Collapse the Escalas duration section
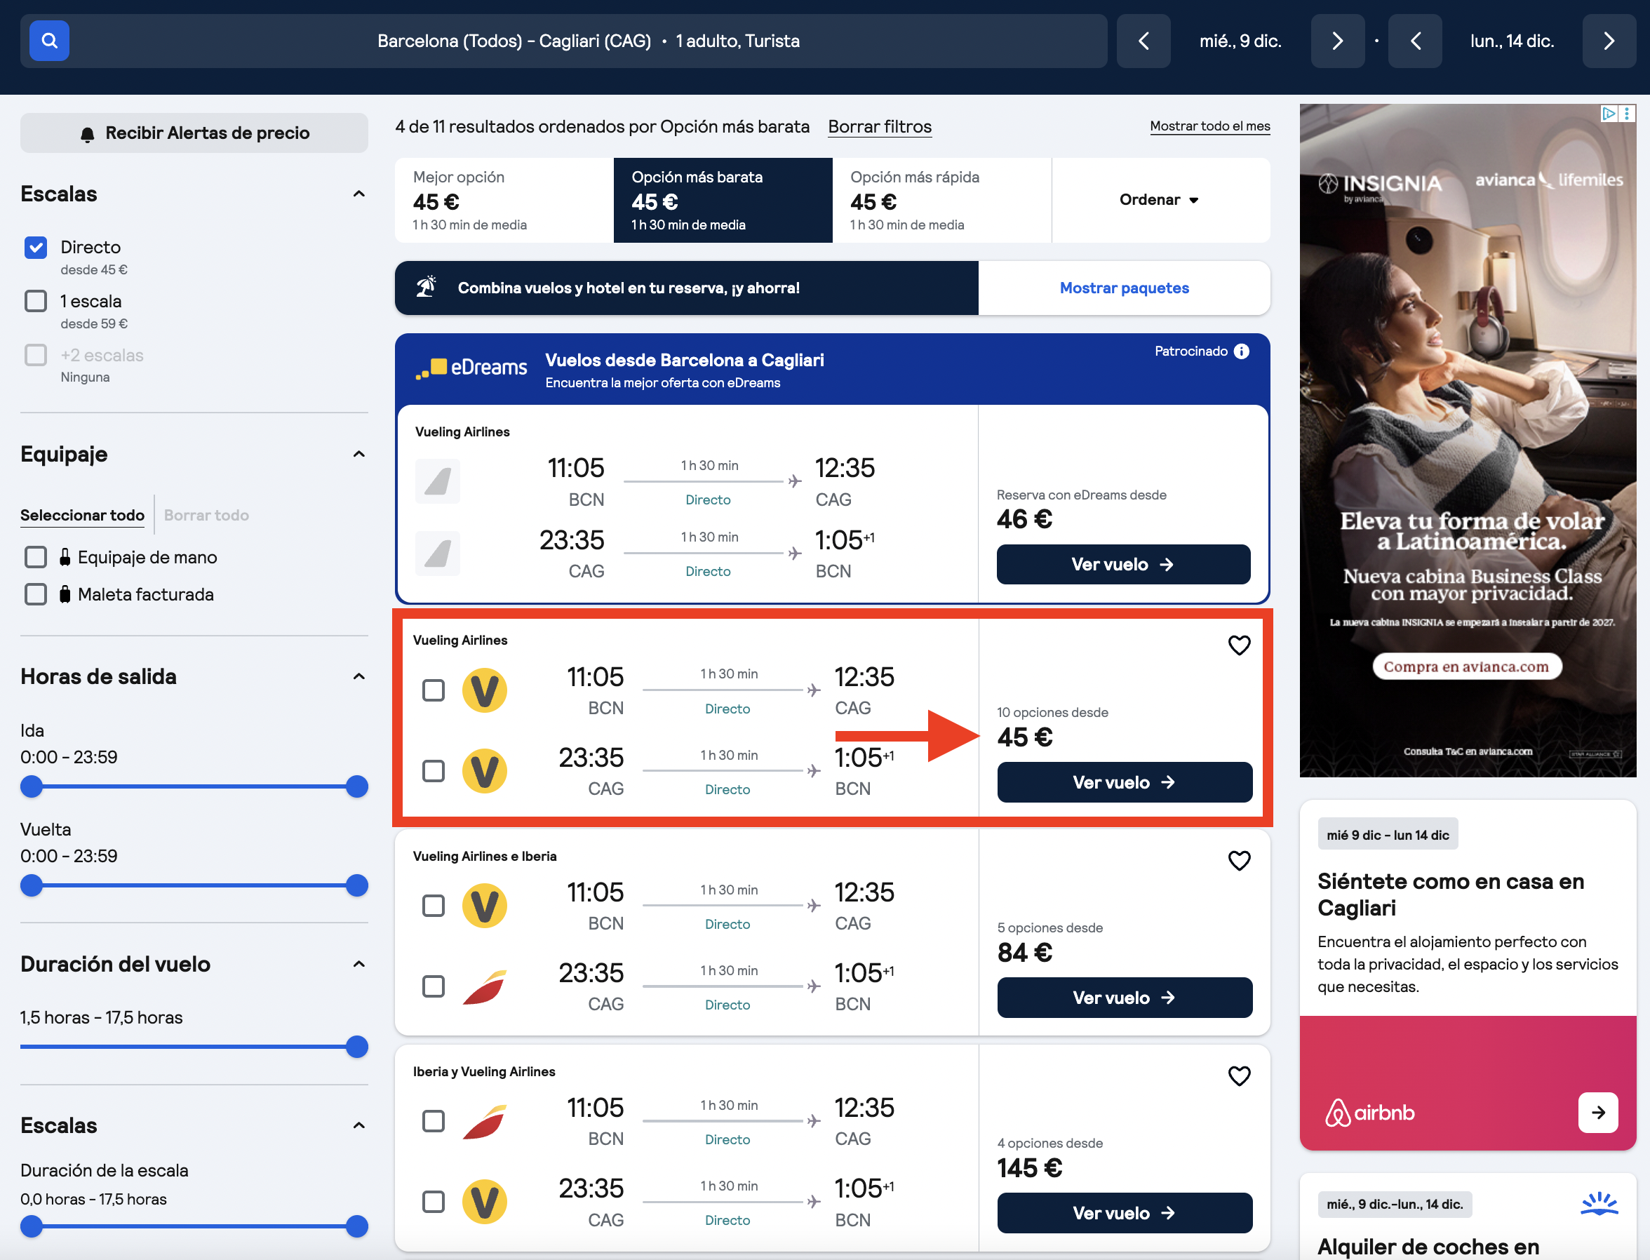The height and width of the screenshot is (1260, 1650). click(359, 1126)
